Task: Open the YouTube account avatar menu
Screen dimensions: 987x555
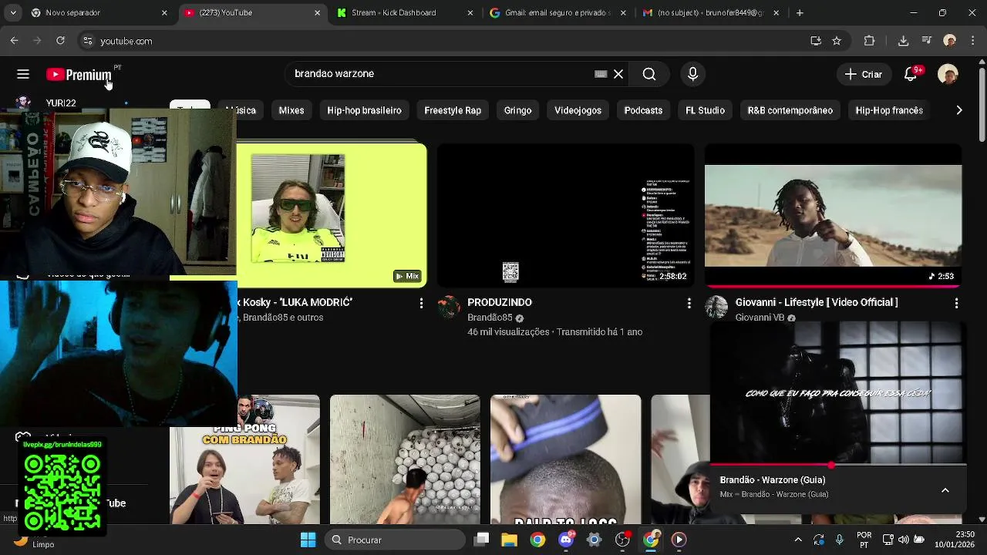Action: coord(948,74)
